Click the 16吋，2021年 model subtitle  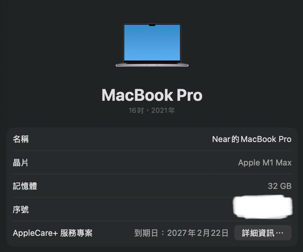point(152,111)
